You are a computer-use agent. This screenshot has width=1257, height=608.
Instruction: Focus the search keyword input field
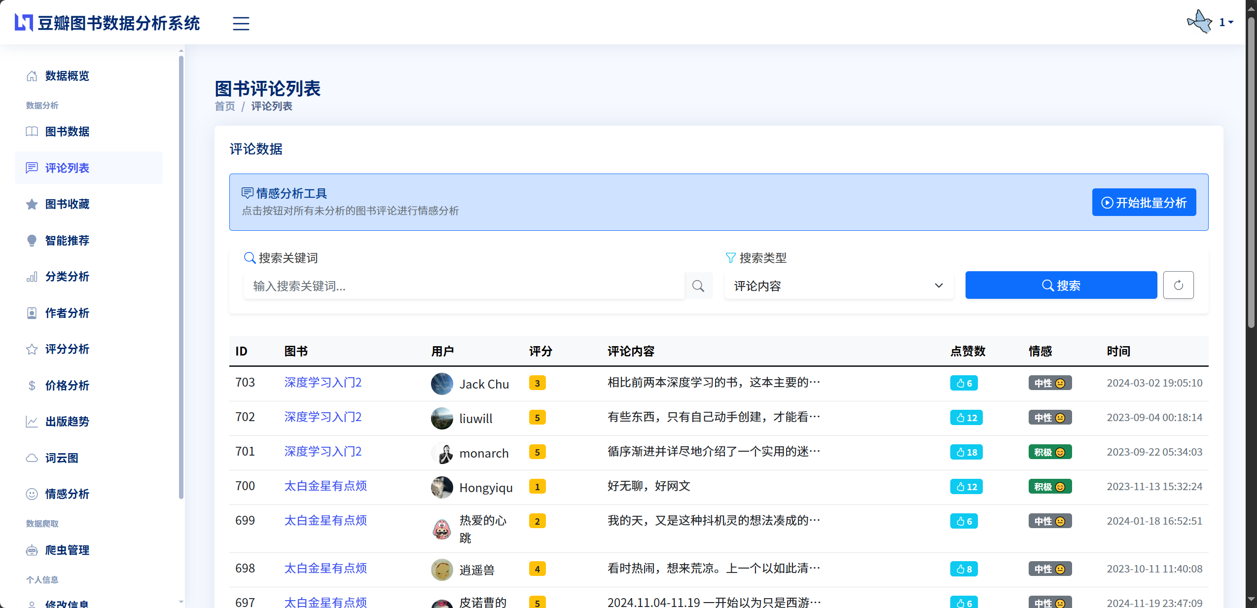464,286
